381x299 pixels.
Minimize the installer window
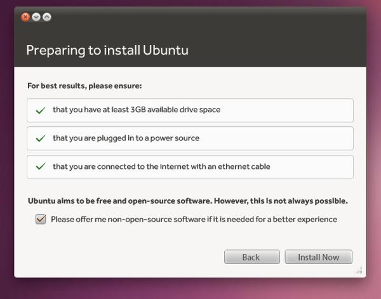coord(36,17)
